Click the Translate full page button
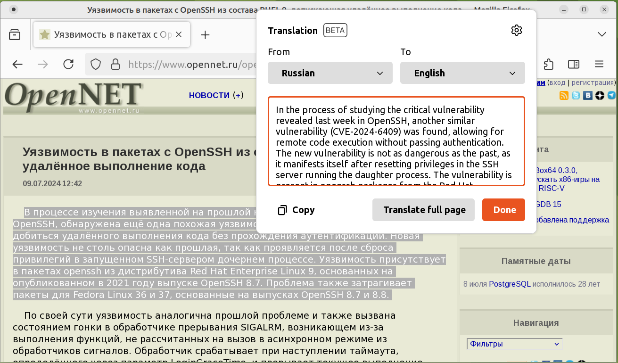This screenshot has height=363, width=618. click(424, 210)
